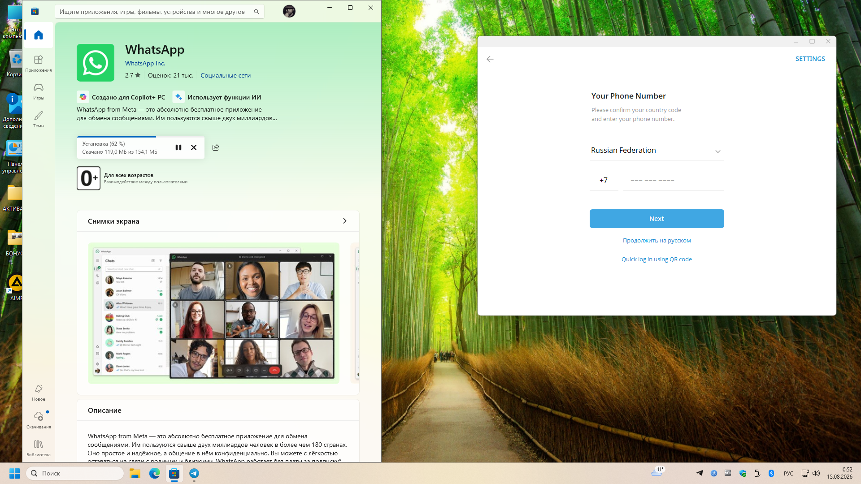Image resolution: width=861 pixels, height=484 pixels.
Task: Open Библиотека library in Store sidebar
Action: pos(39,448)
